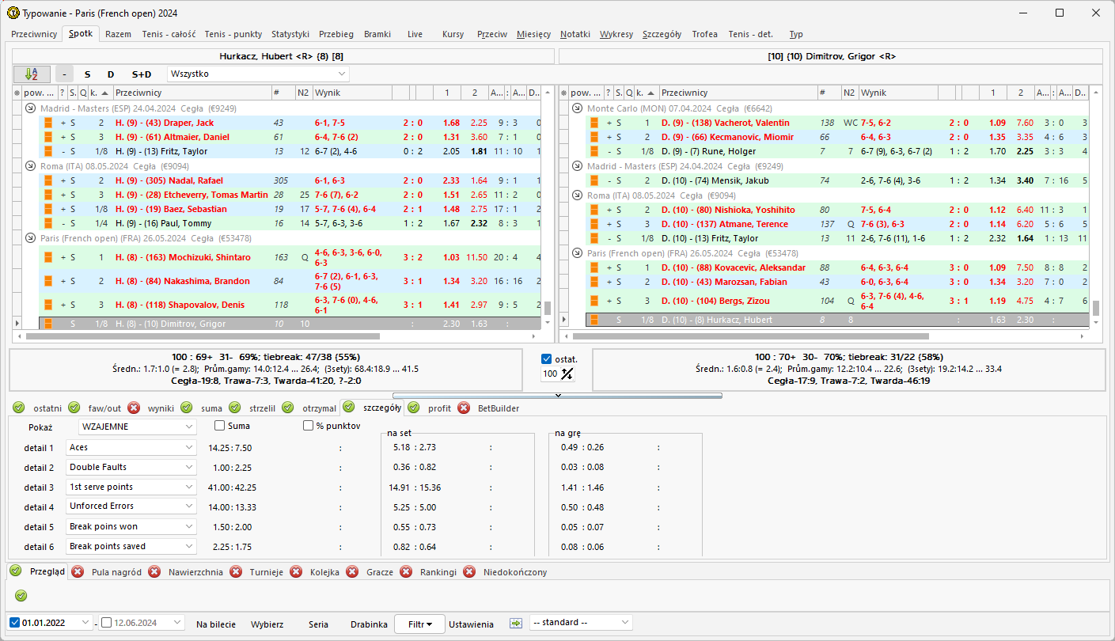This screenshot has width=1115, height=641.
Task: Uncheck the ostat. checkbox
Action: (547, 358)
